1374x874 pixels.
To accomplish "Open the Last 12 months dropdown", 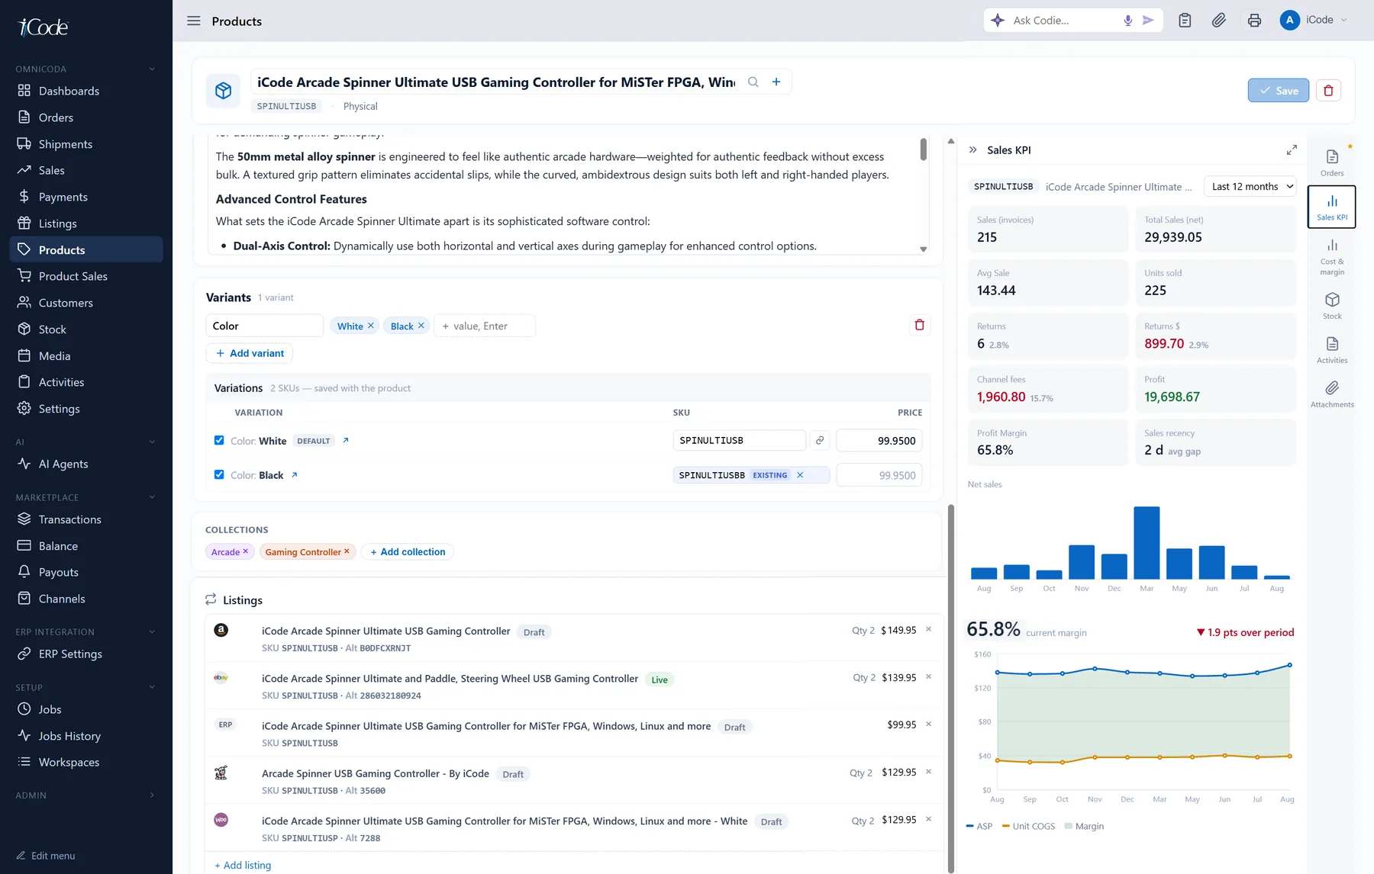I will tap(1250, 187).
